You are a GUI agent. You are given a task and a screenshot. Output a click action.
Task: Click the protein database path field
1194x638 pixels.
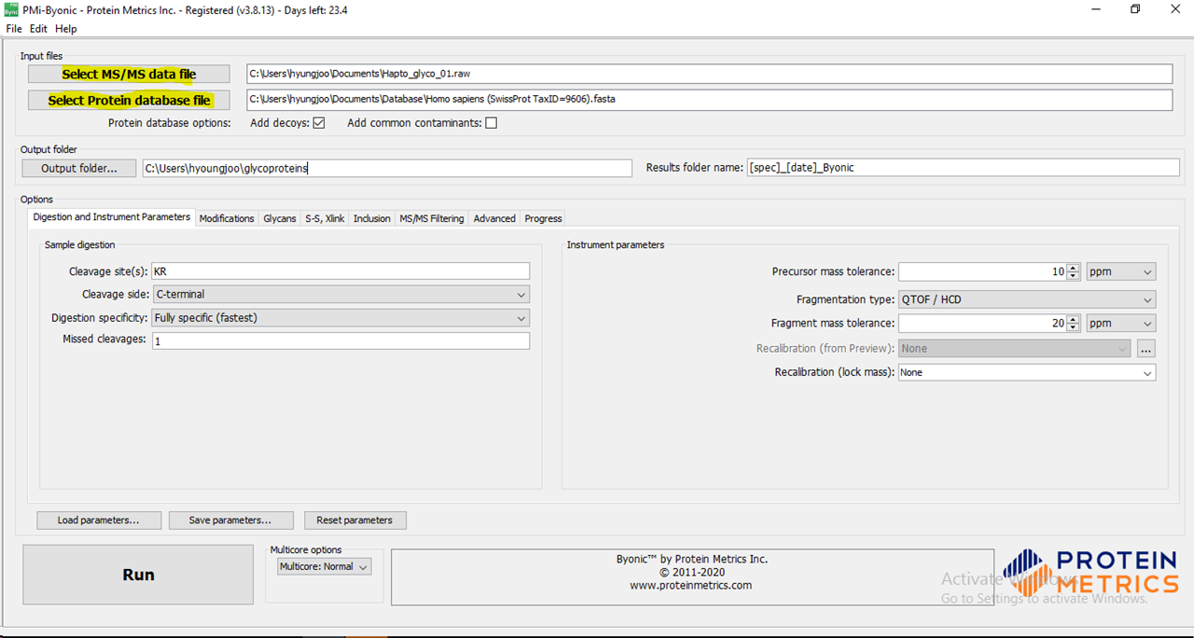click(709, 100)
